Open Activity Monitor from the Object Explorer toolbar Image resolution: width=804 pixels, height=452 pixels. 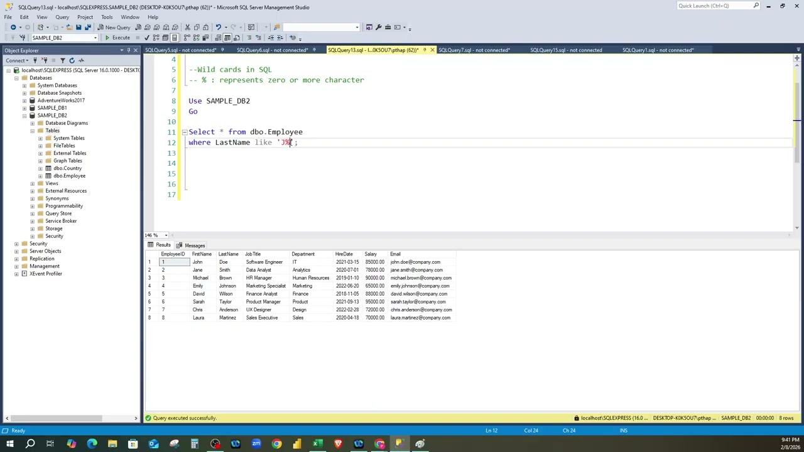pos(81,60)
